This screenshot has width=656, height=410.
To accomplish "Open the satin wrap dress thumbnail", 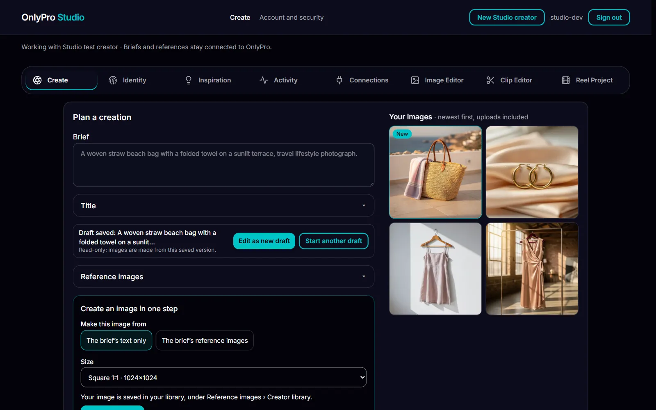I will coord(532,269).
